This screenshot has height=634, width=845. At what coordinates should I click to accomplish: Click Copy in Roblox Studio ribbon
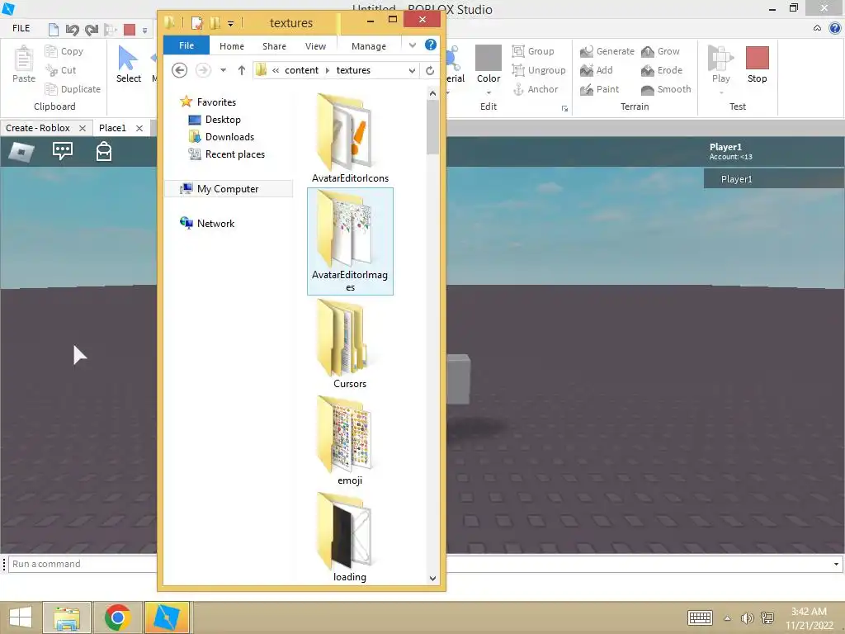pos(64,51)
